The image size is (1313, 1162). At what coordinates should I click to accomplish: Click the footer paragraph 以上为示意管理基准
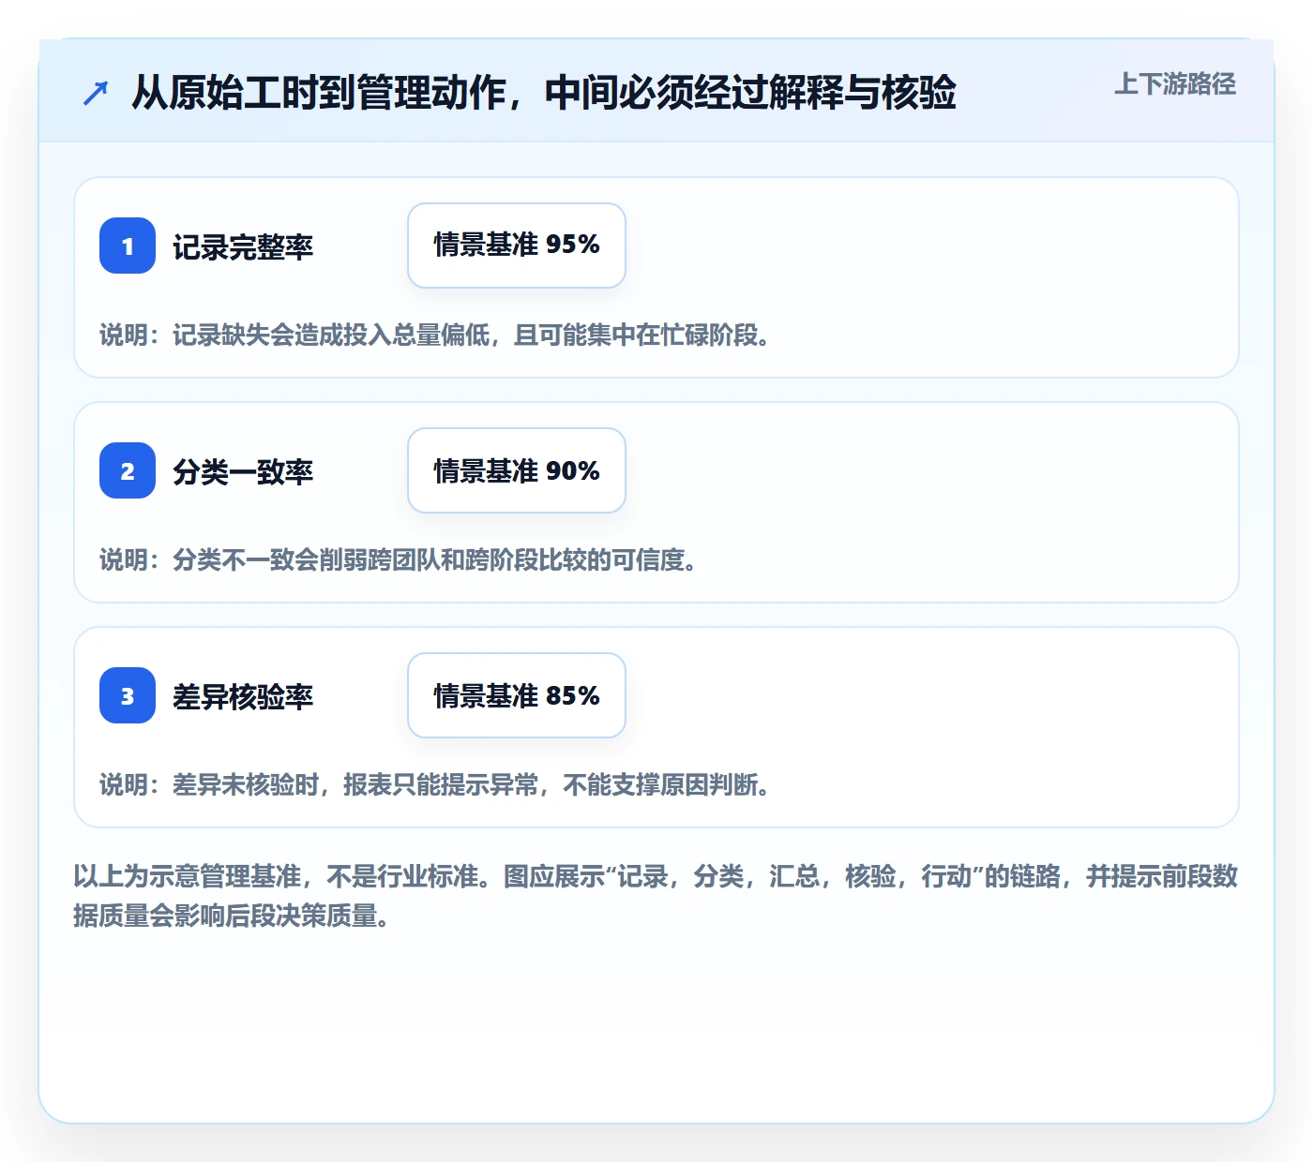pos(656,896)
